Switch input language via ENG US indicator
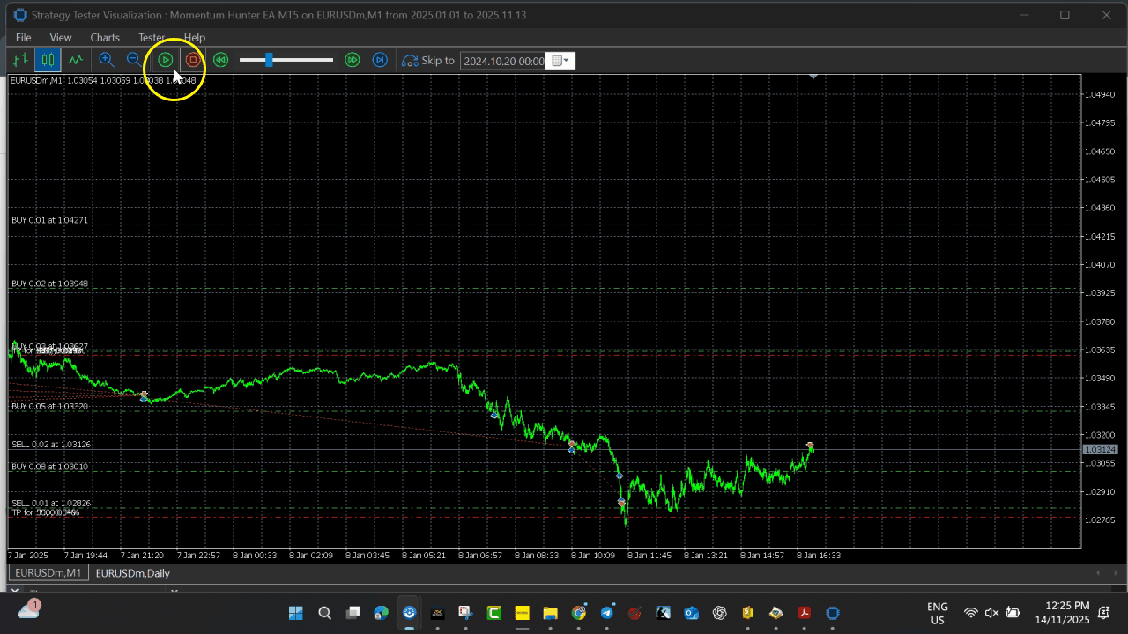Image resolution: width=1128 pixels, height=634 pixels. point(938,613)
